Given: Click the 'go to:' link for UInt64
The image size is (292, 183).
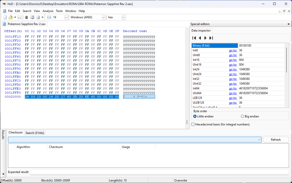Looking at the screenshot, I should coord(233,93).
